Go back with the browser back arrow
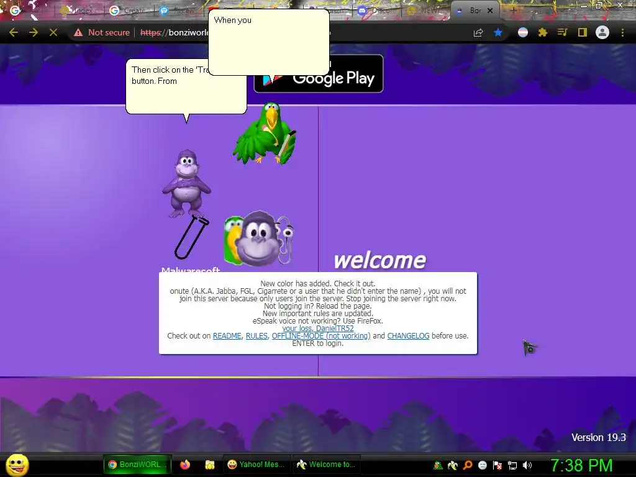The height and width of the screenshot is (477, 636). 14,32
